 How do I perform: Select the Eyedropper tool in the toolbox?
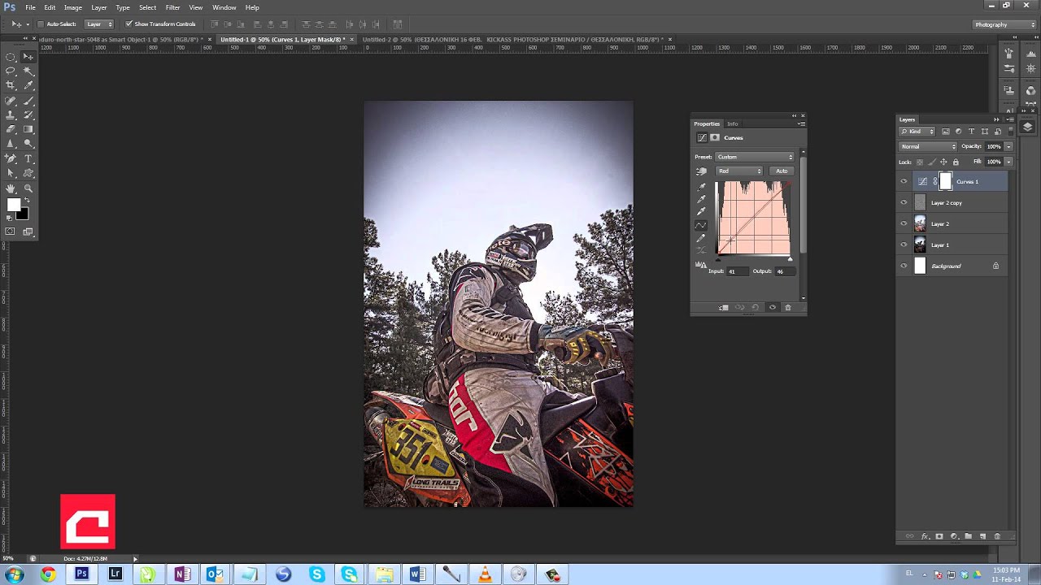pyautogui.click(x=28, y=84)
